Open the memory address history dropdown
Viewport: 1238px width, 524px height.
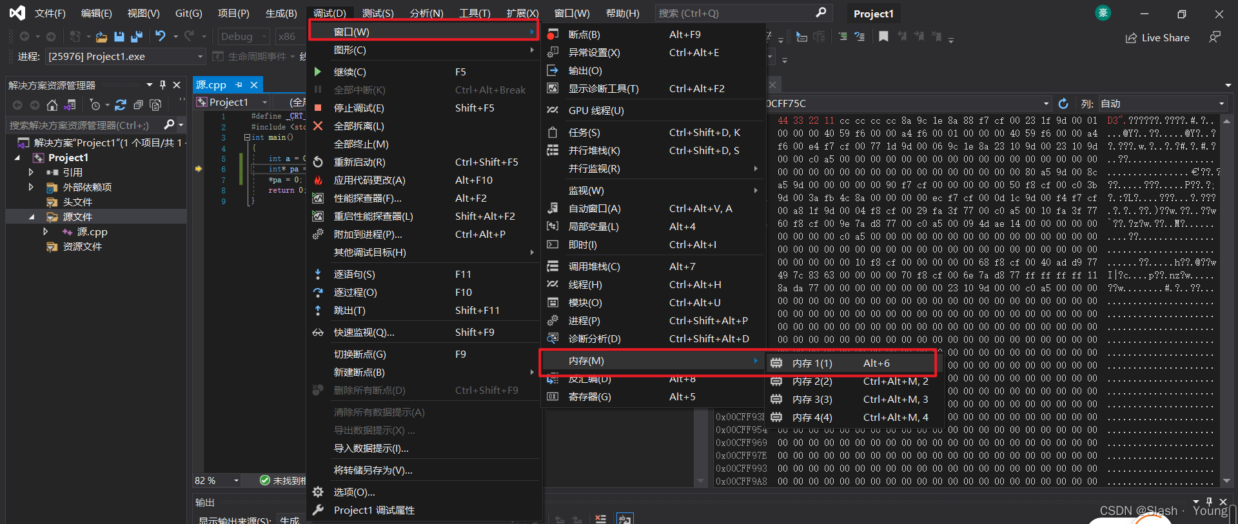(x=1046, y=104)
